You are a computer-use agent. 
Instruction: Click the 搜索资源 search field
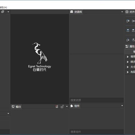[x=97, y=100]
